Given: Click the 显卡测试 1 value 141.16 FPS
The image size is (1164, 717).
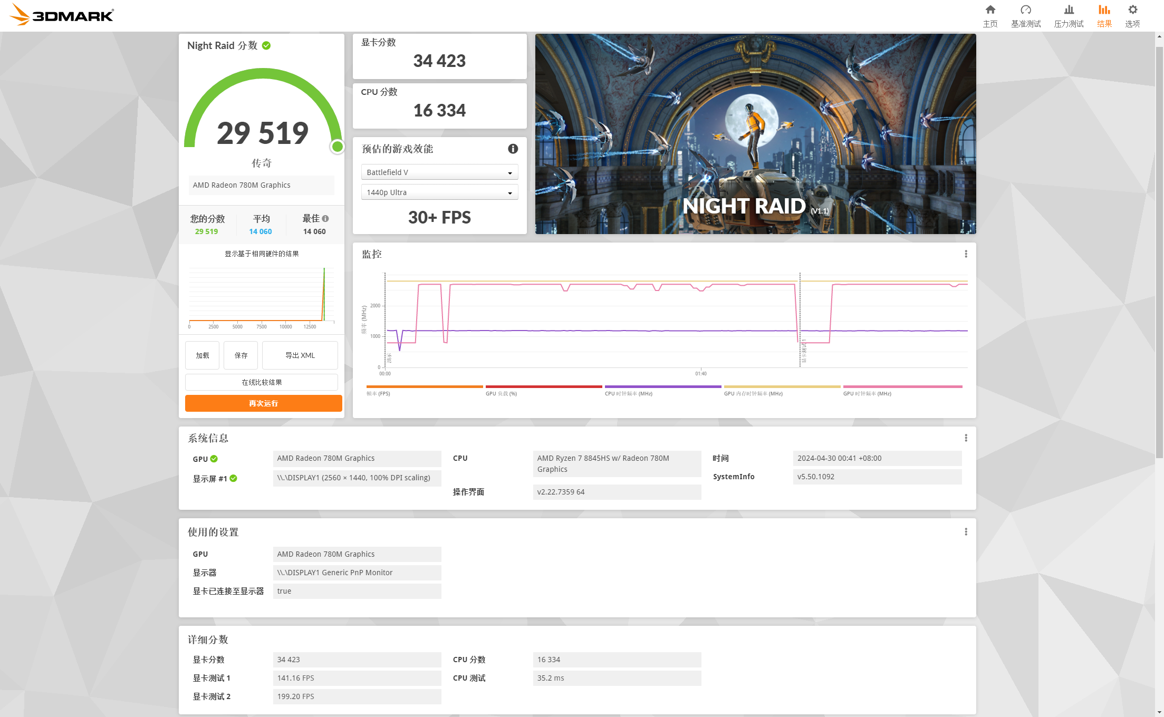Looking at the screenshot, I should (x=357, y=678).
